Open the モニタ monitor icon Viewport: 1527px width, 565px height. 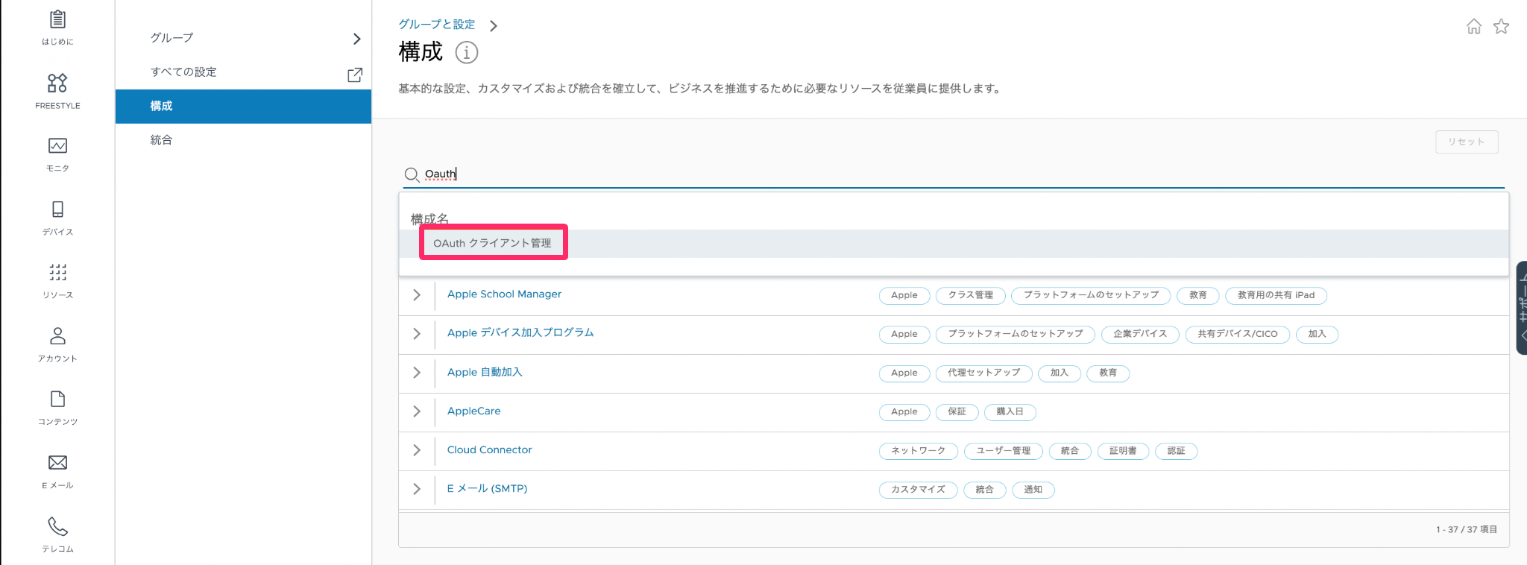coord(57,146)
